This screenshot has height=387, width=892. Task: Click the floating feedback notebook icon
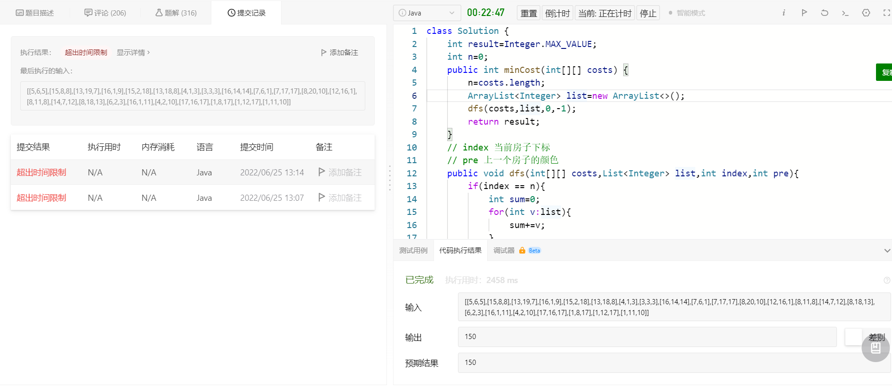point(876,348)
